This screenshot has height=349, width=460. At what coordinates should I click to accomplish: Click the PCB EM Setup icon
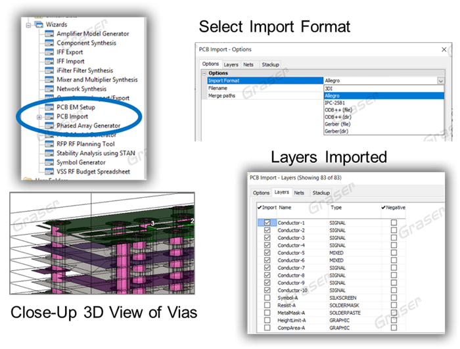pyautogui.click(x=49, y=107)
